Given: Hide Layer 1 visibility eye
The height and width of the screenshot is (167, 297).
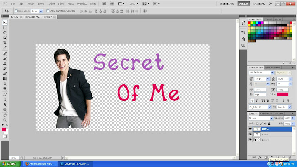Looking at the screenshot, I should pos(250,140).
